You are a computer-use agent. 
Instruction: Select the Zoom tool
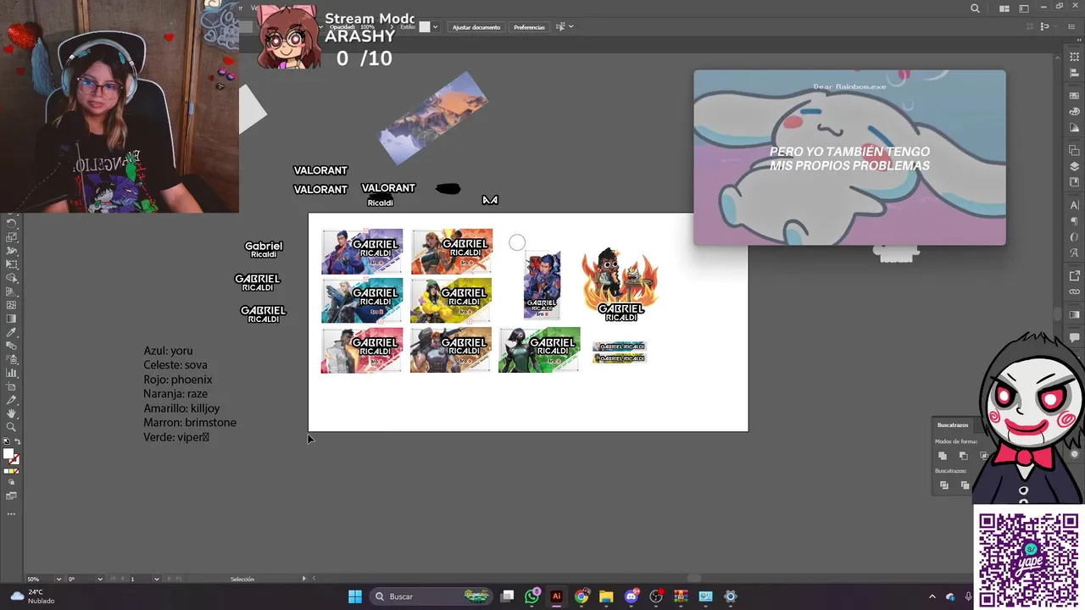point(12,427)
